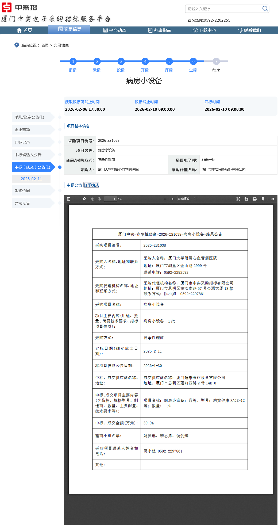Viewport: 278px width, 525px height.
Task: Click the project number value 2026-ZS1038
Action: 109,140
